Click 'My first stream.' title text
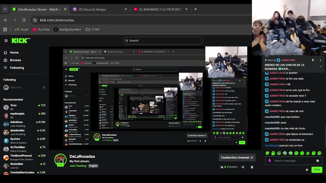 [x=80, y=161]
